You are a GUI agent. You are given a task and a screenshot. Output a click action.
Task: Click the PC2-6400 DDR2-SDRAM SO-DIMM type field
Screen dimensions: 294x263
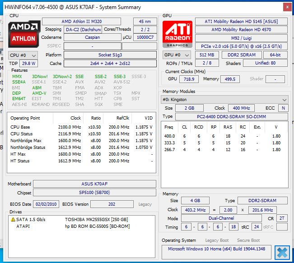click(x=231, y=116)
